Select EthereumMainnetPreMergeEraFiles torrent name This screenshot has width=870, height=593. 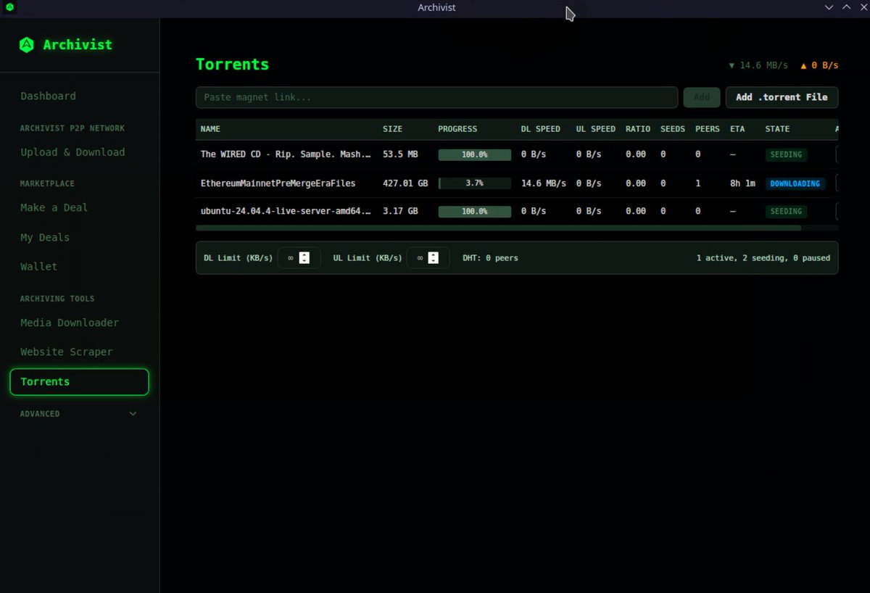278,183
